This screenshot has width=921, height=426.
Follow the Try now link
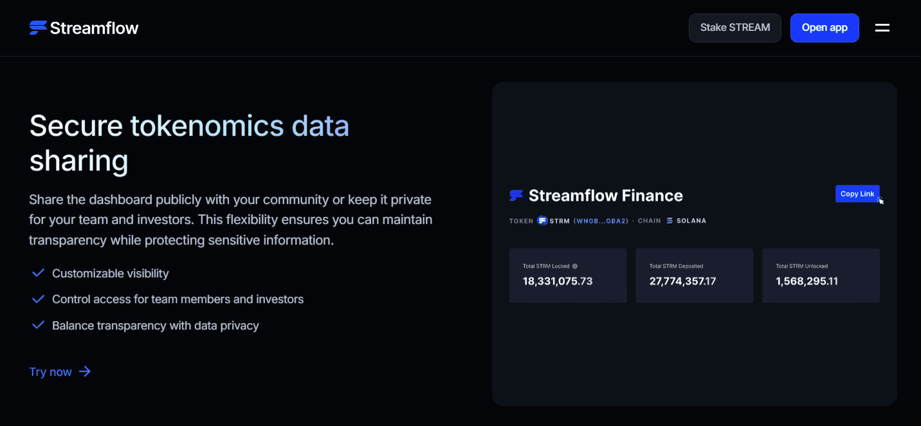pyautogui.click(x=60, y=371)
